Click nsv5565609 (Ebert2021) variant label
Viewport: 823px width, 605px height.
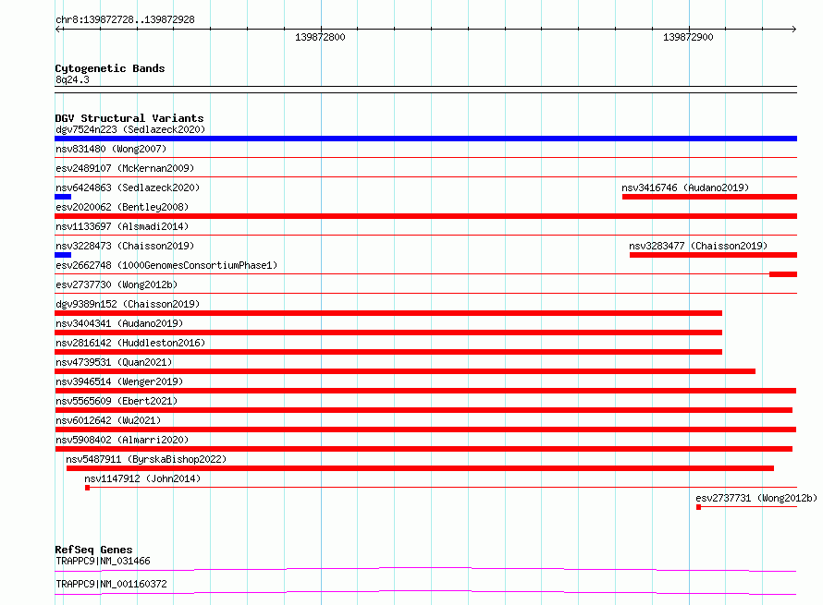[117, 401]
